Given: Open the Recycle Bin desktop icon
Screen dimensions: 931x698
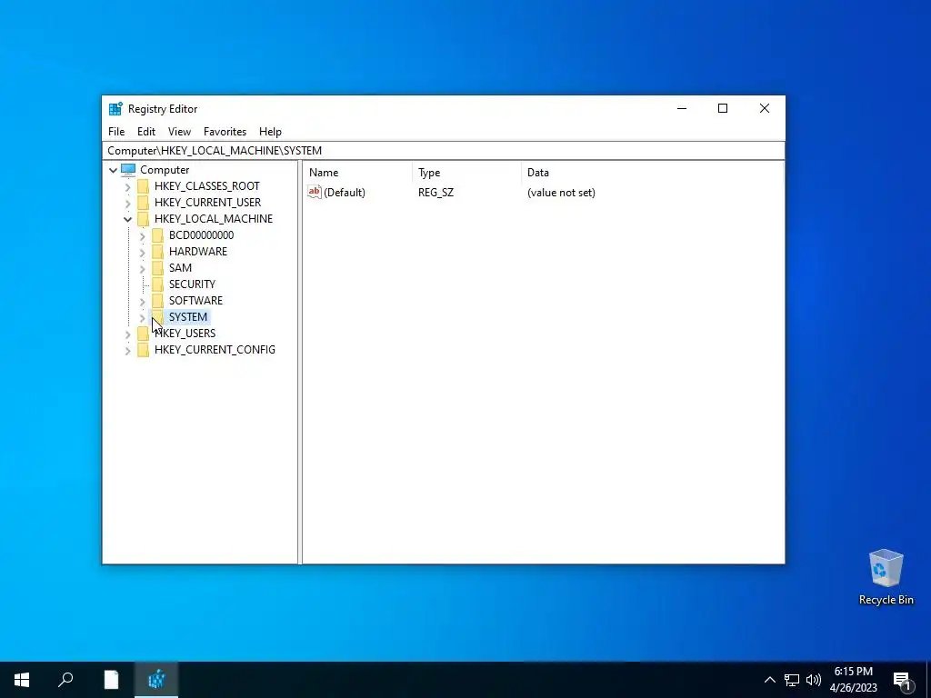Looking at the screenshot, I should pyautogui.click(x=886, y=577).
